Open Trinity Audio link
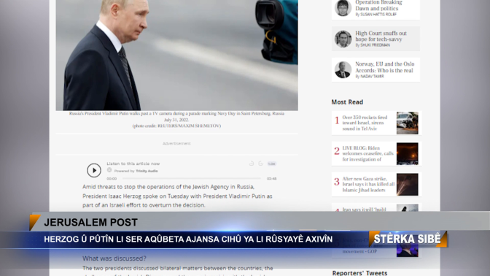Screen dimensions: 490x276 pos(147,171)
